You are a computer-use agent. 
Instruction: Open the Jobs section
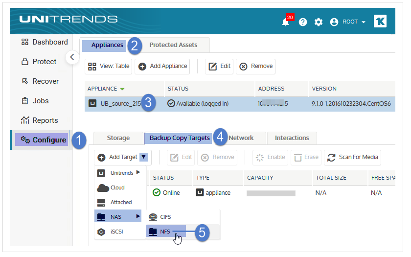35,101
